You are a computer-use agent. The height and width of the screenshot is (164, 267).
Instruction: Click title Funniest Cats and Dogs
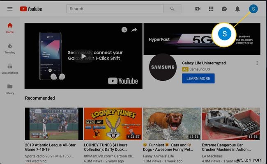(x=168, y=147)
